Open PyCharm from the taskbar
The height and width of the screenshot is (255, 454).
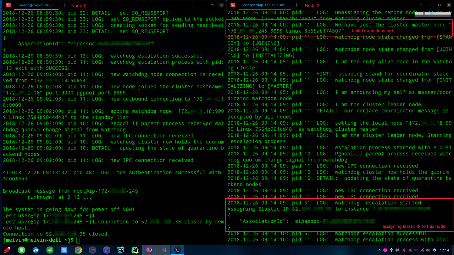135,250
